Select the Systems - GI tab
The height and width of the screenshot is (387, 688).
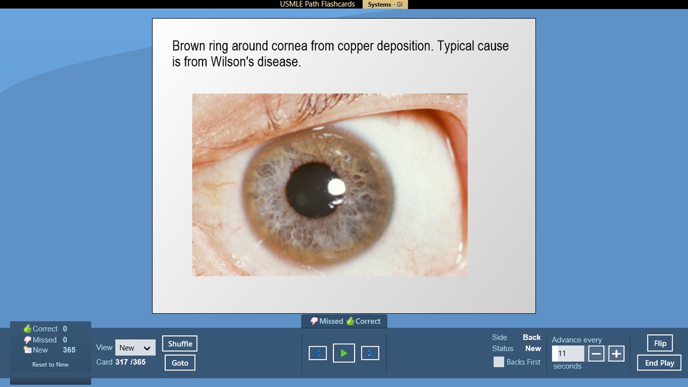[x=385, y=4]
